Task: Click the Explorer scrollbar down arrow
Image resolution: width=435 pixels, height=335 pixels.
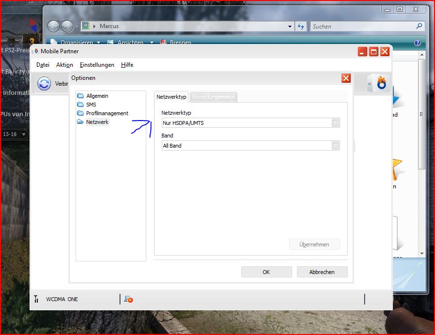Action: (422, 254)
